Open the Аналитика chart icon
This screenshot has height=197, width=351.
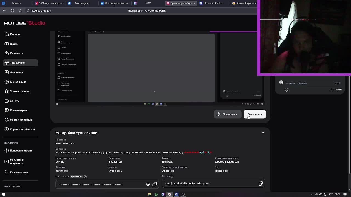tap(7, 72)
